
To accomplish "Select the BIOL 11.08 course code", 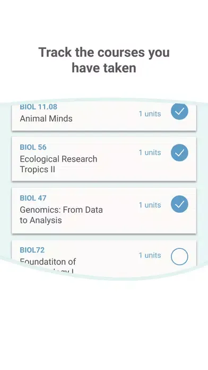I will [38, 107].
